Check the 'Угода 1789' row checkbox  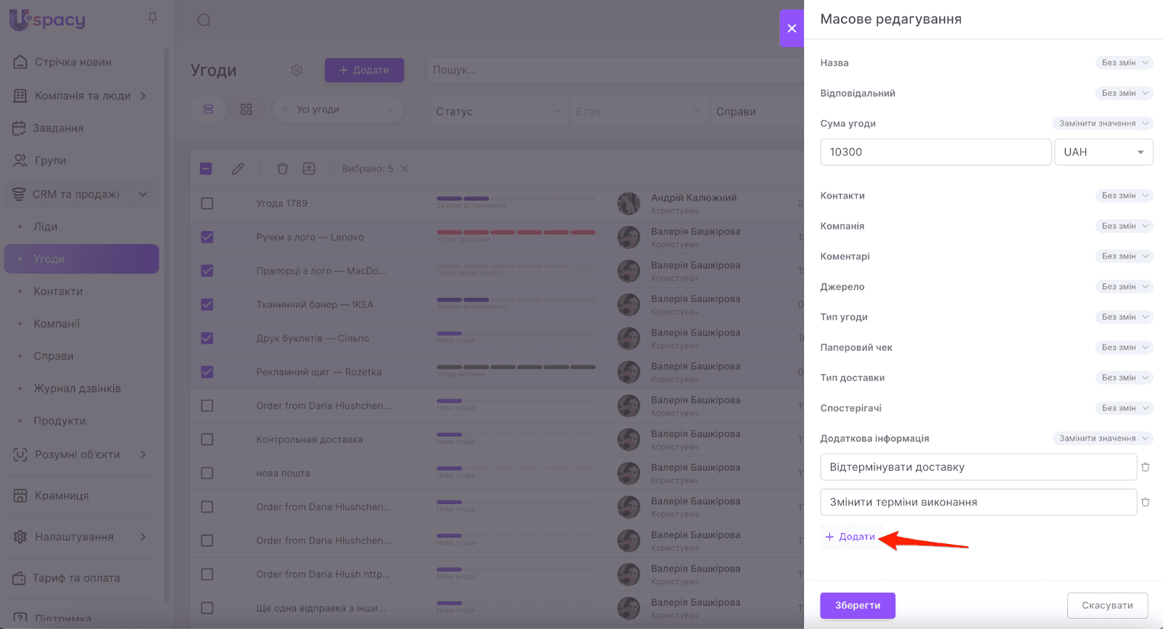(x=207, y=203)
